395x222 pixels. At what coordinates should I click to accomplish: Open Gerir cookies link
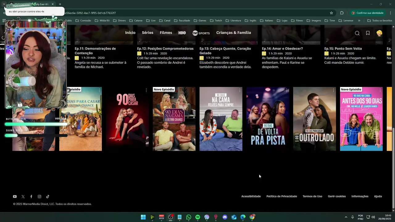pos(337,196)
